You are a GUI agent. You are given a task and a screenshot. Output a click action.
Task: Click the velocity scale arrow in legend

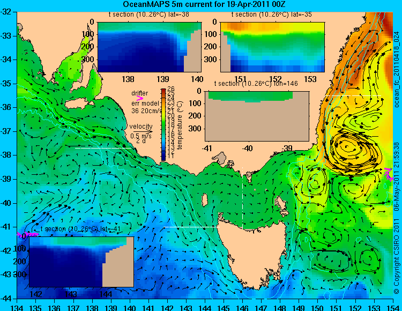click(x=143, y=132)
